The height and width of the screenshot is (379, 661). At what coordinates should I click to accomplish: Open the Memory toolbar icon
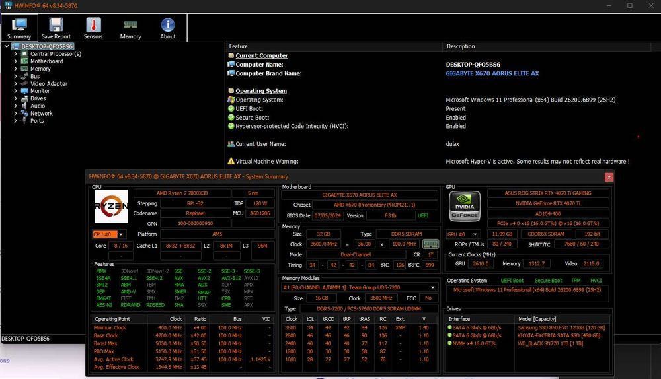[x=130, y=25]
